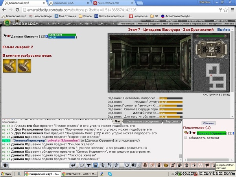This screenshot has width=236, height=177.
Task: Click the send message arrow icon
Action: (73, 166)
